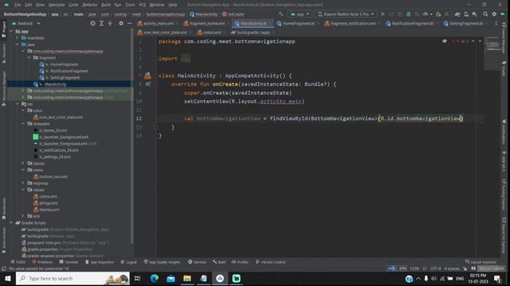
Task: Collapse the java folder node
Action: pos(18,44)
